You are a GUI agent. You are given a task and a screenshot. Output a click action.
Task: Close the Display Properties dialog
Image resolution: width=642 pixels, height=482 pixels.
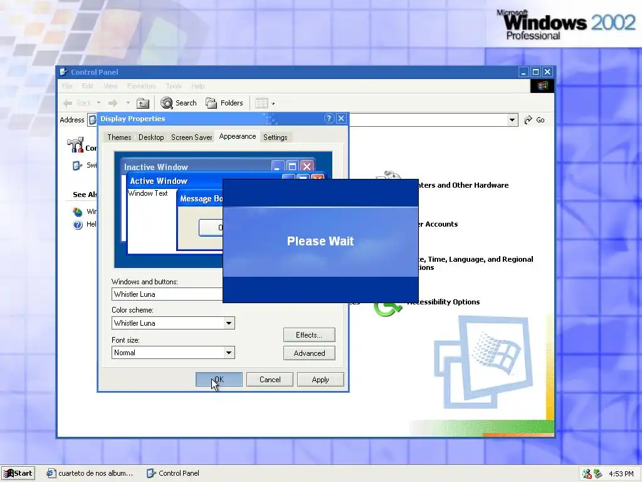[341, 119]
